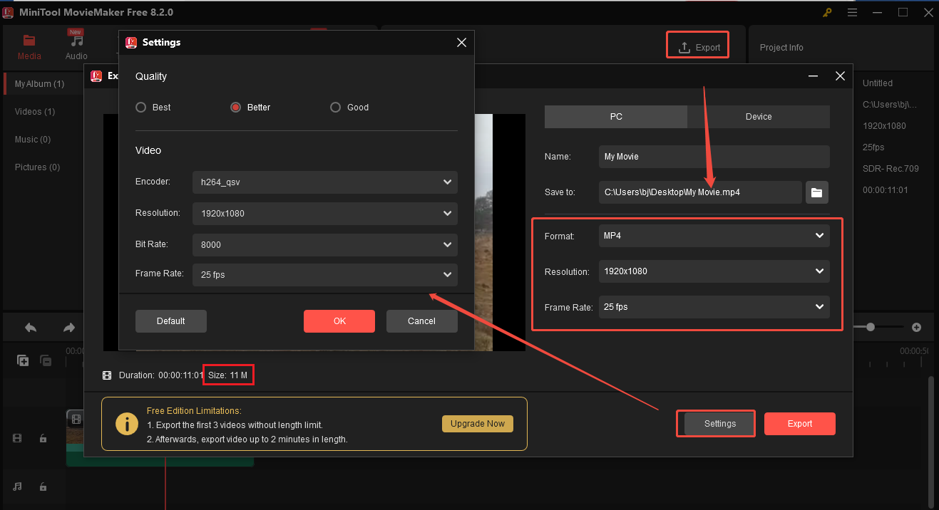Screen dimensions: 939x510
Task: Click the Name field containing My Movie
Action: click(714, 157)
